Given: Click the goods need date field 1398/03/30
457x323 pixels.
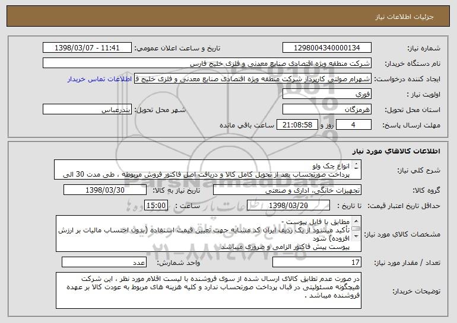Looking at the screenshot, I should pyautogui.click(x=105, y=190).
